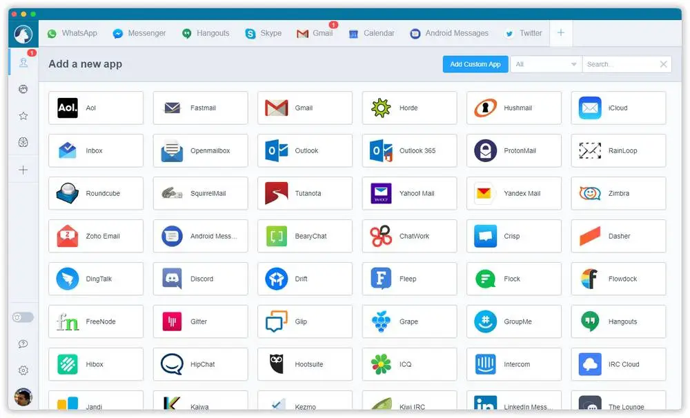Pick the Crisp app card
This screenshot has width=690, height=418.
(x=514, y=236)
